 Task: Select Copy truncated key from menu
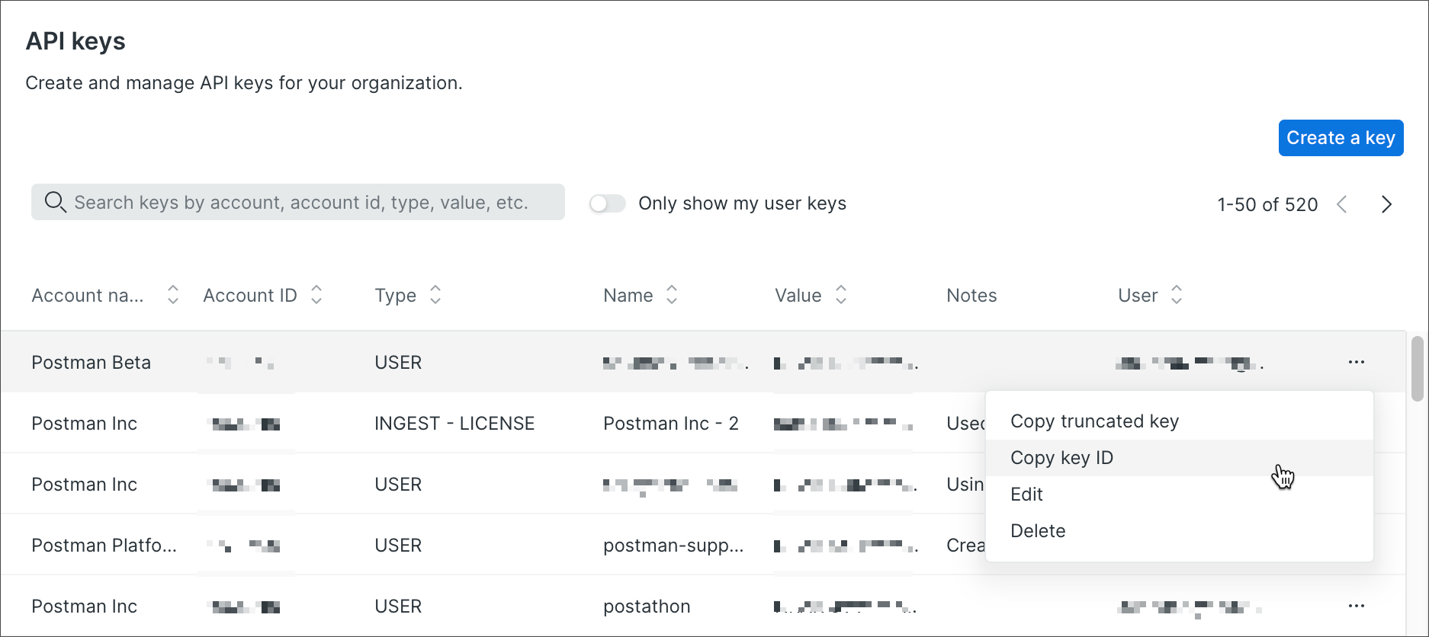tap(1094, 421)
